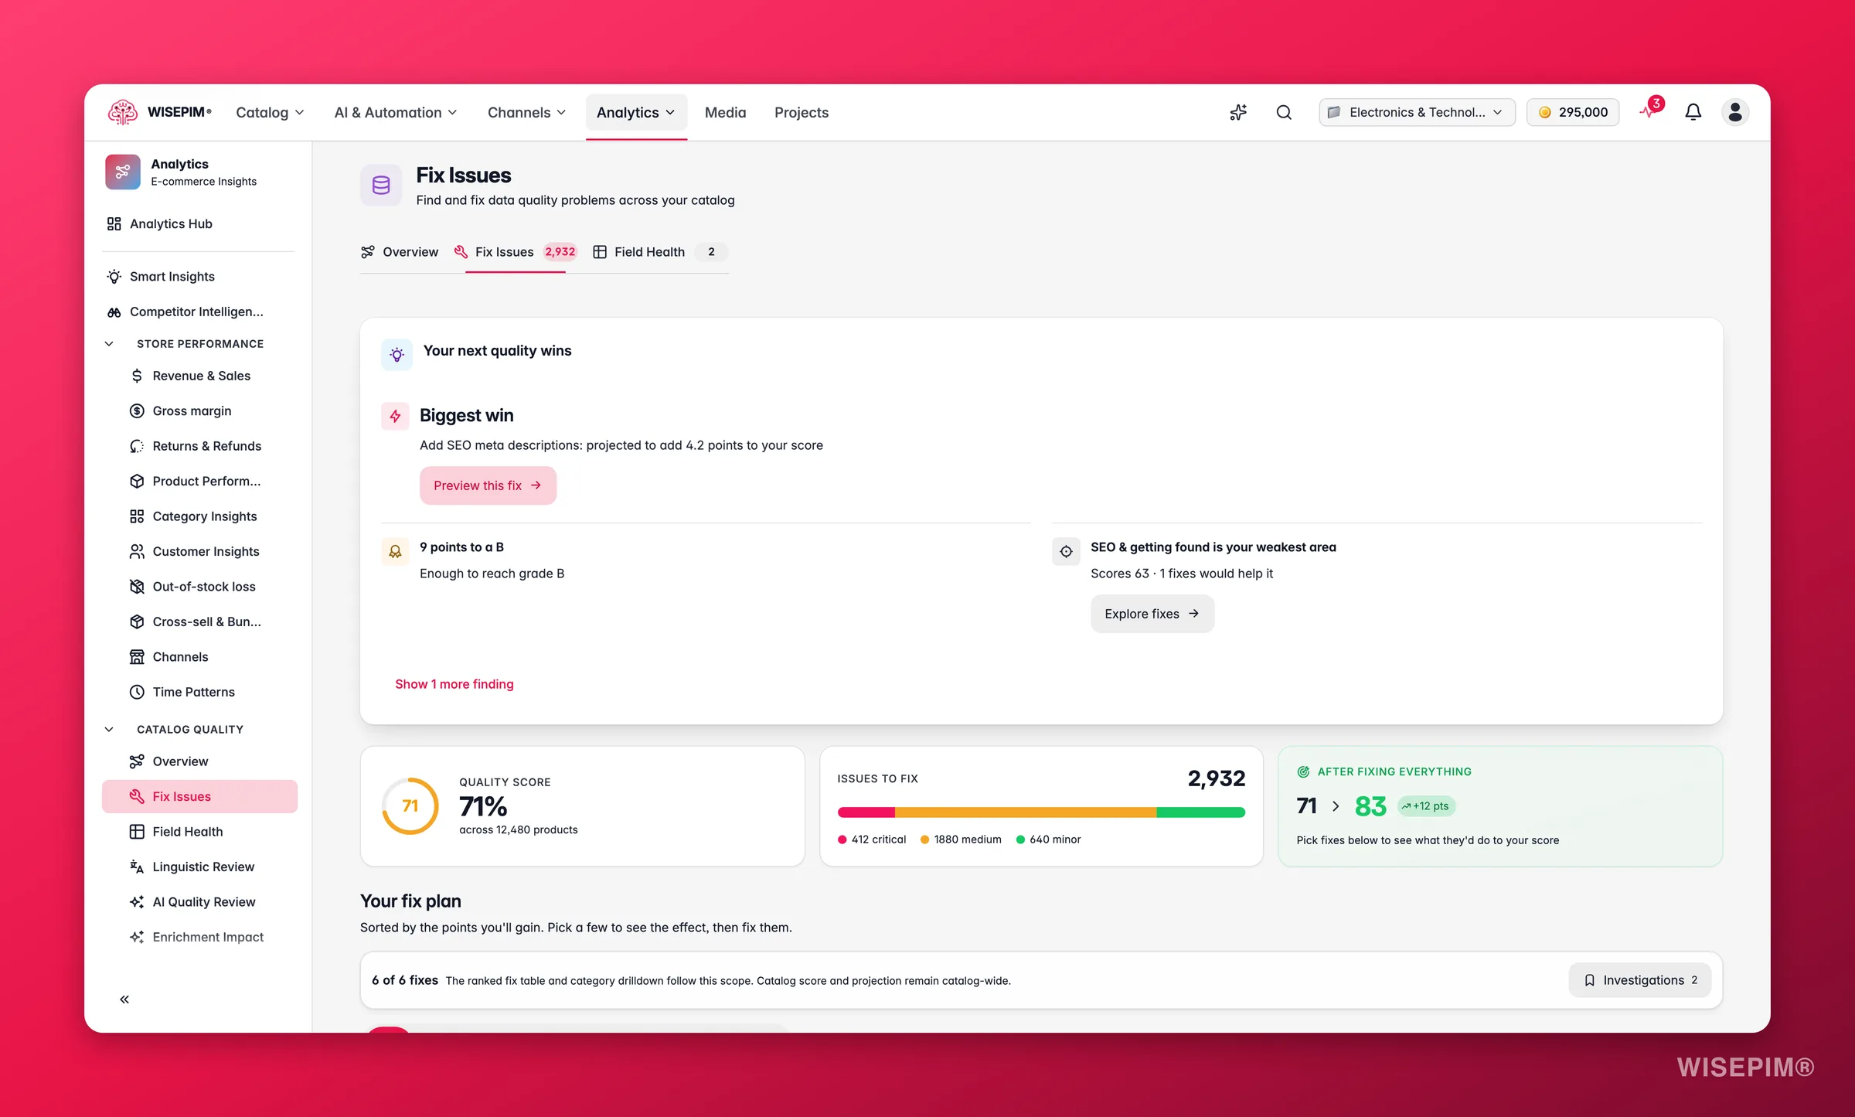This screenshot has height=1117, width=1855.
Task: Collapse the sidebar with the double chevron
Action: tap(124, 1000)
